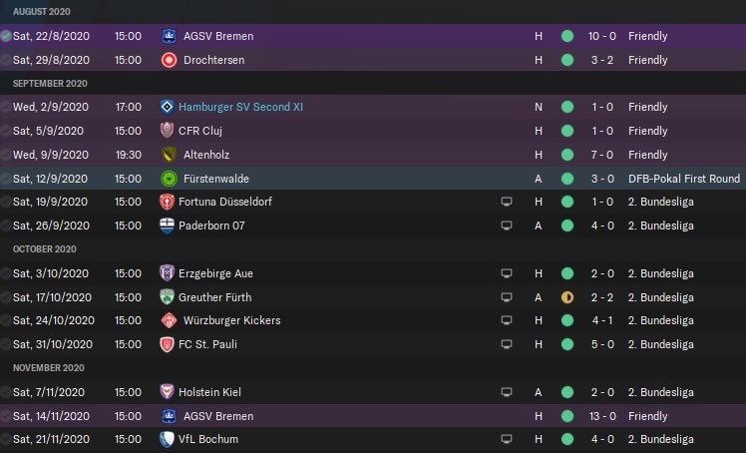This screenshot has height=453, width=746.
Task: Expand the November 2020 section header
Action: 48,368
